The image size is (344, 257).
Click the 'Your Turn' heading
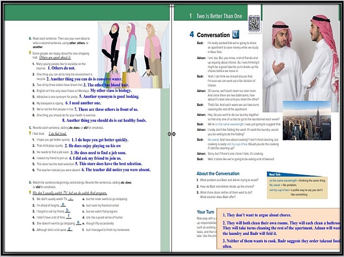[x=205, y=212]
